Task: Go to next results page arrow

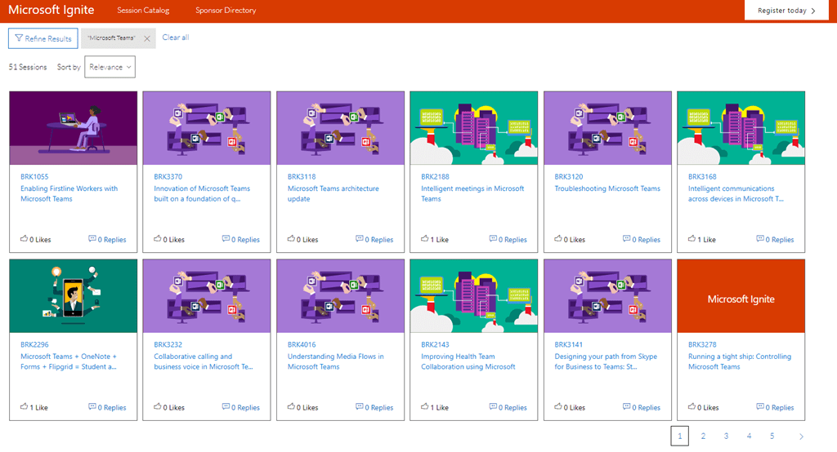Action: tap(801, 436)
